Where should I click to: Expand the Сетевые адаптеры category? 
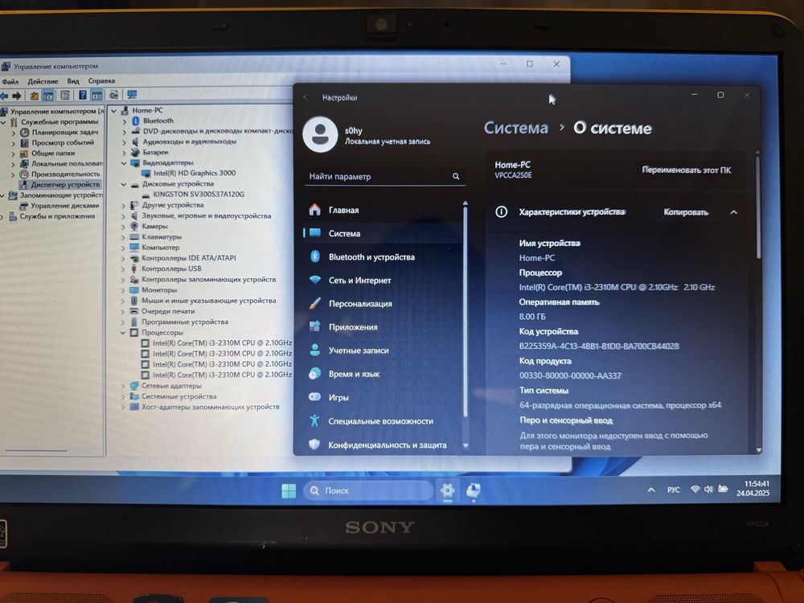coord(122,386)
